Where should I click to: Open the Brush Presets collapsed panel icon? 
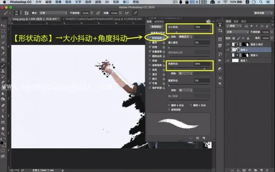[x=220, y=30]
